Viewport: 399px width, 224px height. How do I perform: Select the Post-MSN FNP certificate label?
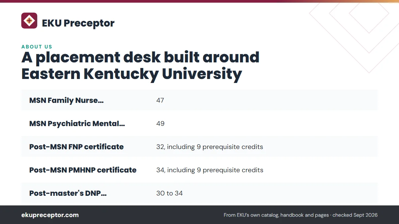click(76, 147)
